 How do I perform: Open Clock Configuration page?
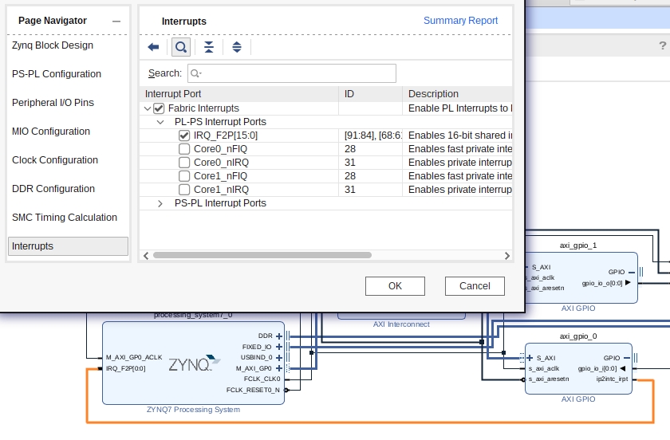55,159
